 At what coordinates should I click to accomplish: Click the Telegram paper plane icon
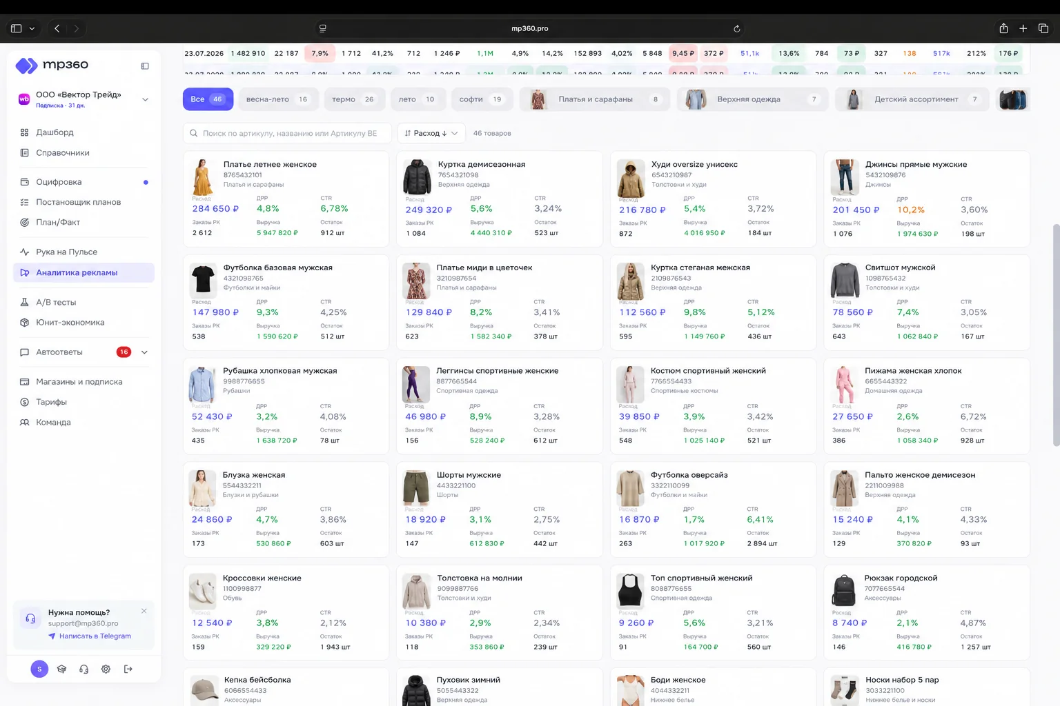point(52,636)
